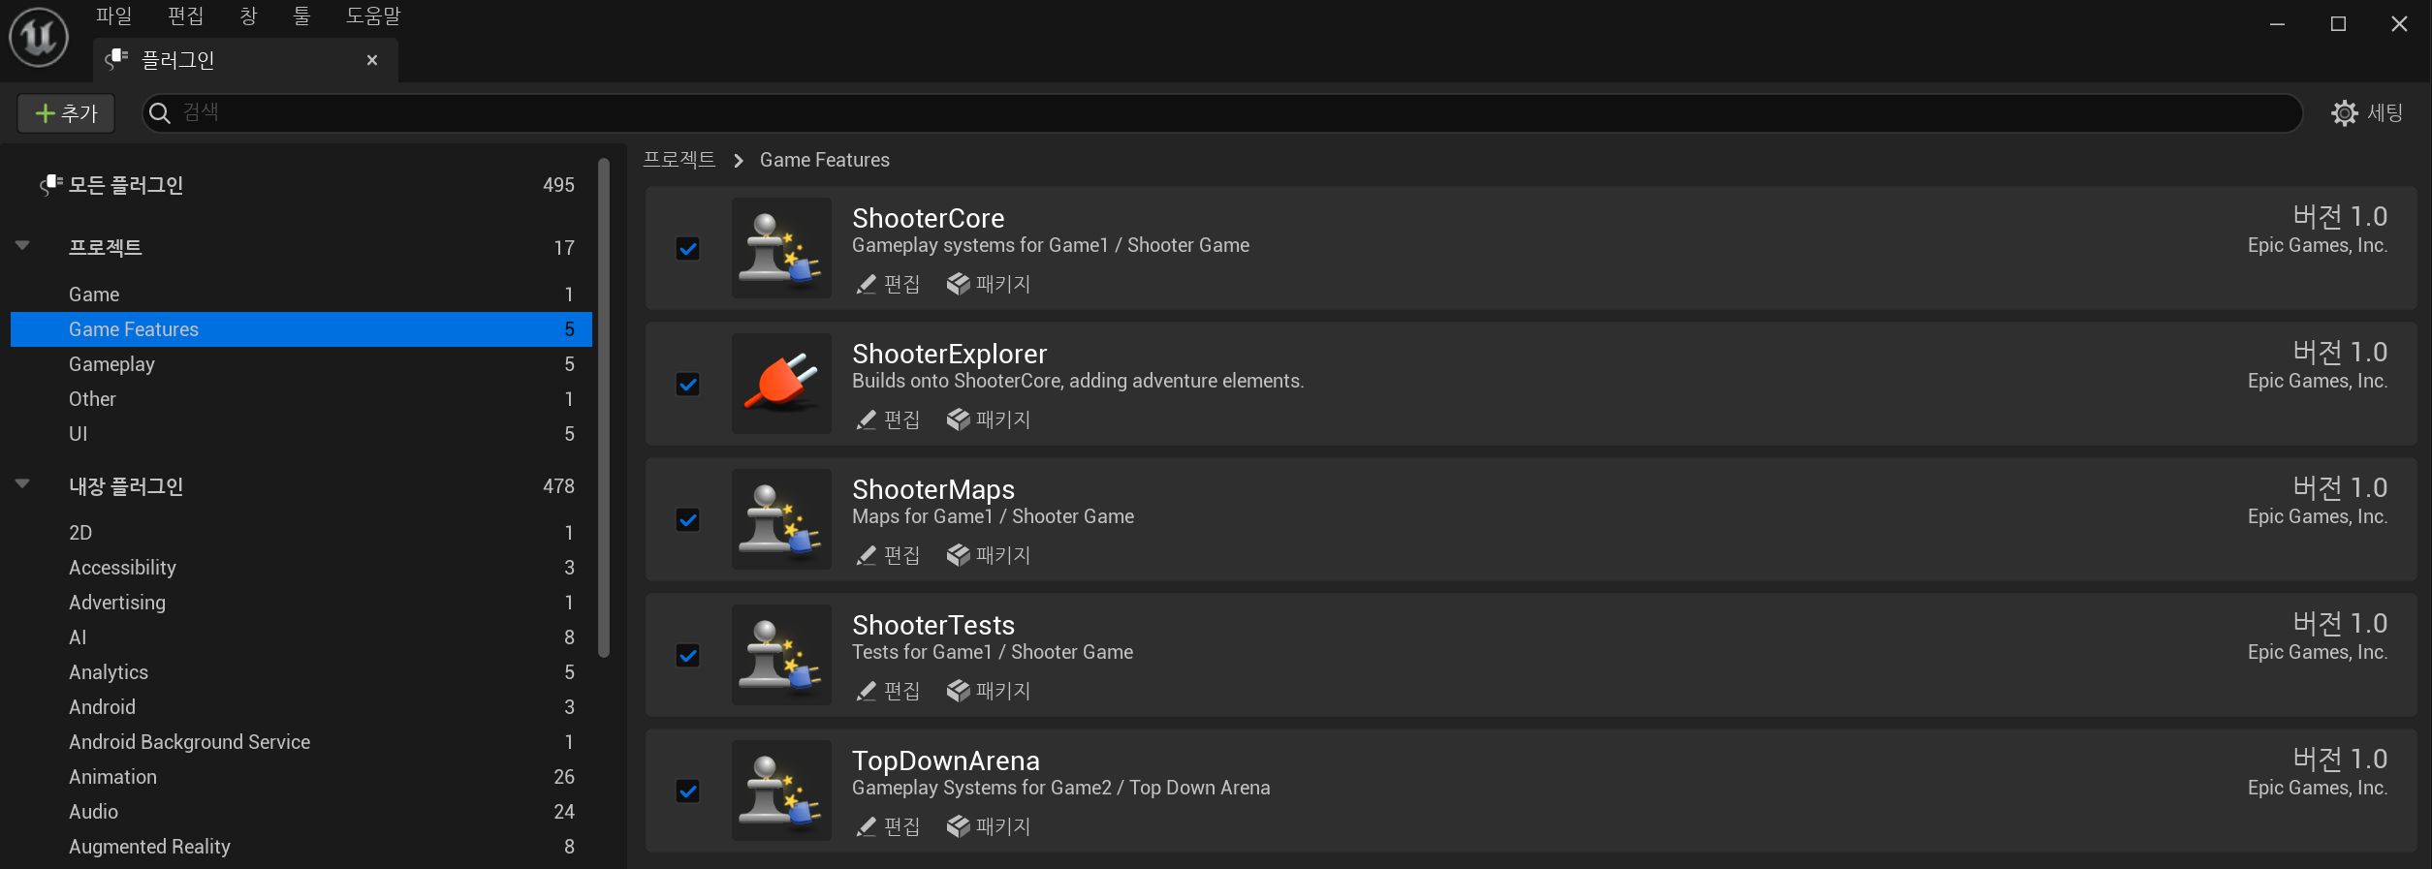This screenshot has width=2432, height=869.
Task: Click inside the plugin search field
Action: [1221, 113]
